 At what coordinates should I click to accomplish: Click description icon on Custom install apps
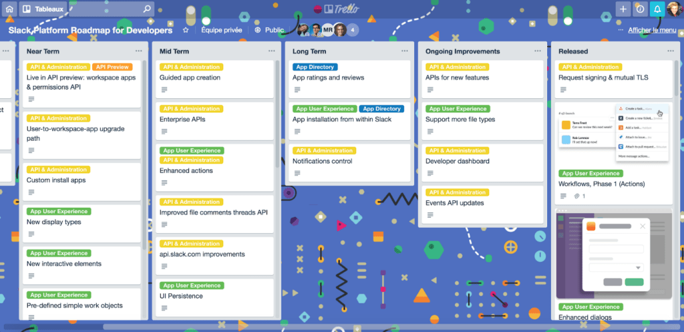click(31, 192)
